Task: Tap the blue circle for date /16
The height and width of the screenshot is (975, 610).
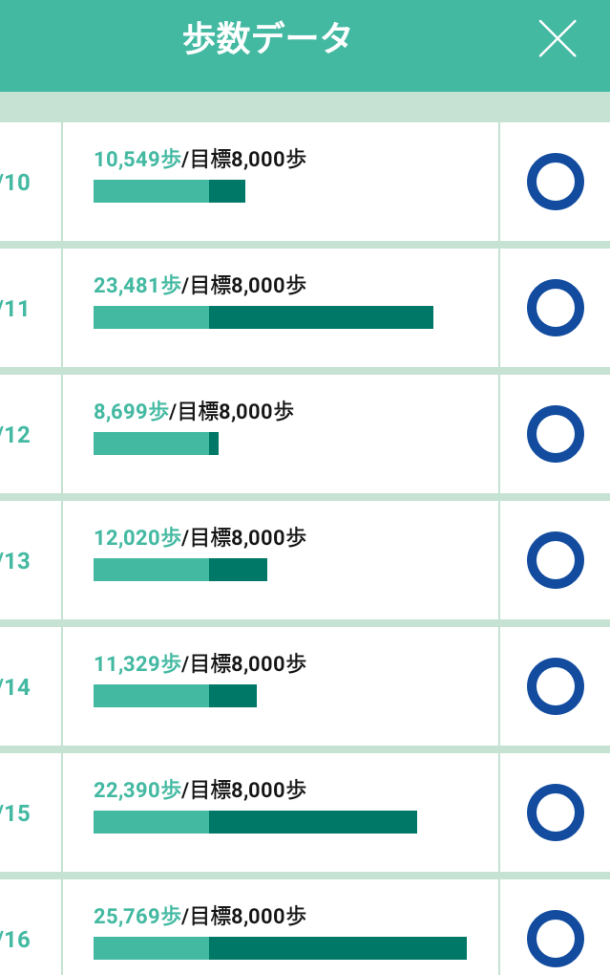Action: pyautogui.click(x=556, y=939)
